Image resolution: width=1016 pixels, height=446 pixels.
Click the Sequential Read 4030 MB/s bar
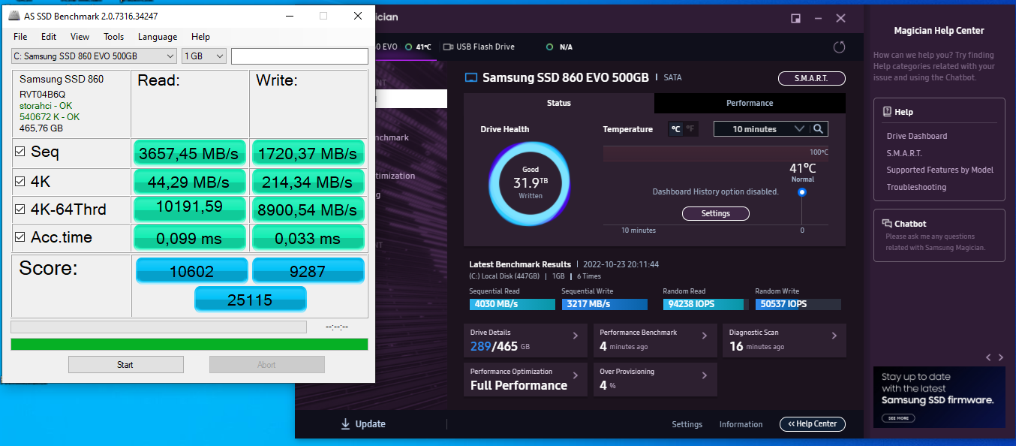pos(513,304)
